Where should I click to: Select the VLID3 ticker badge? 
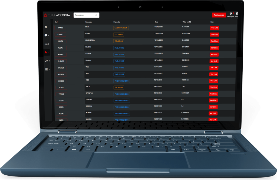coord(61,88)
